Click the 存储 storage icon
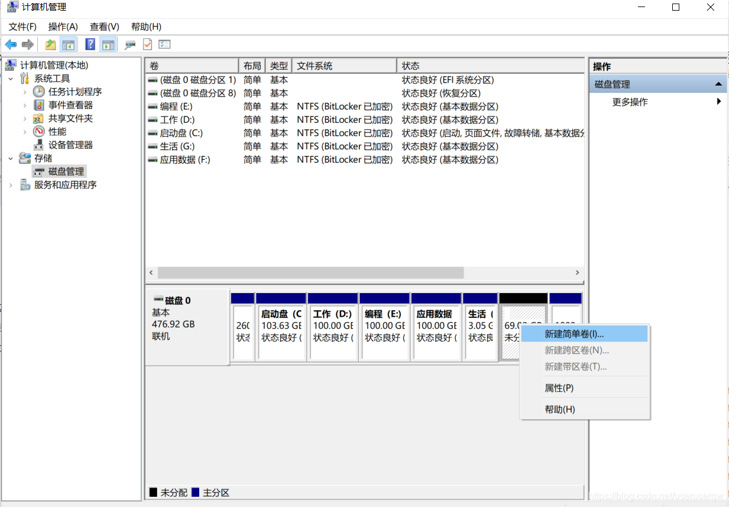This screenshot has width=729, height=507. point(25,158)
